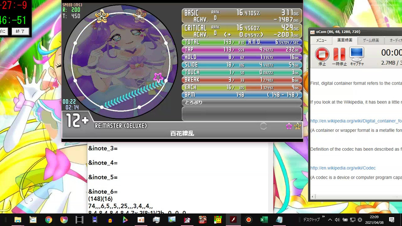Screen dimensions: 402x226
Task: Click the EACH stats row
Action: coord(242,87)
